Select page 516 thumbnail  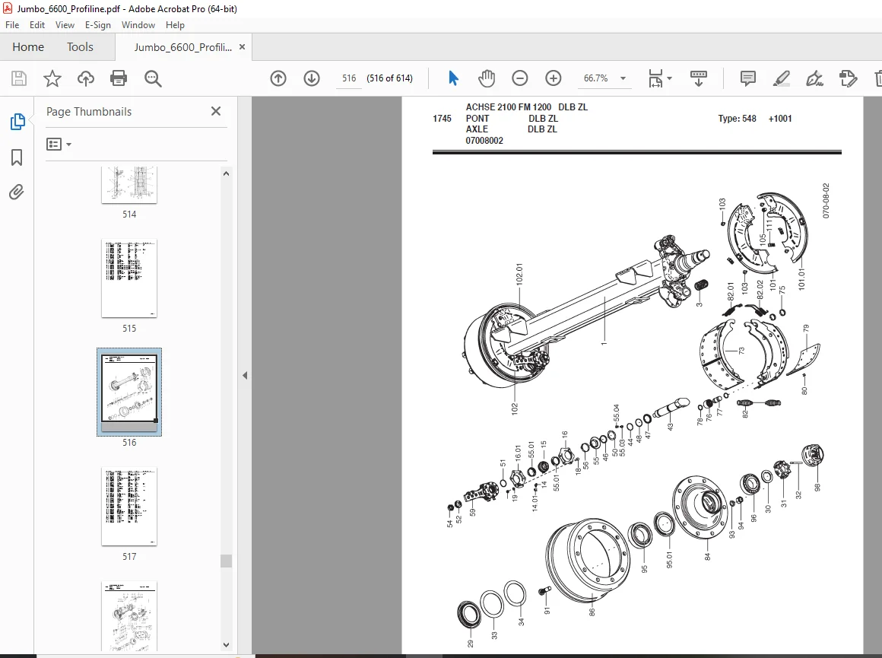(x=129, y=393)
